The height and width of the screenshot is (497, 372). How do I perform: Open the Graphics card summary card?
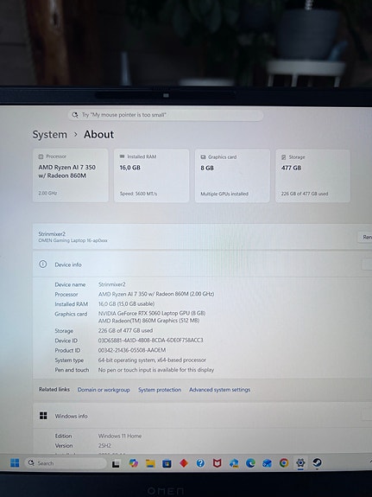pos(232,175)
